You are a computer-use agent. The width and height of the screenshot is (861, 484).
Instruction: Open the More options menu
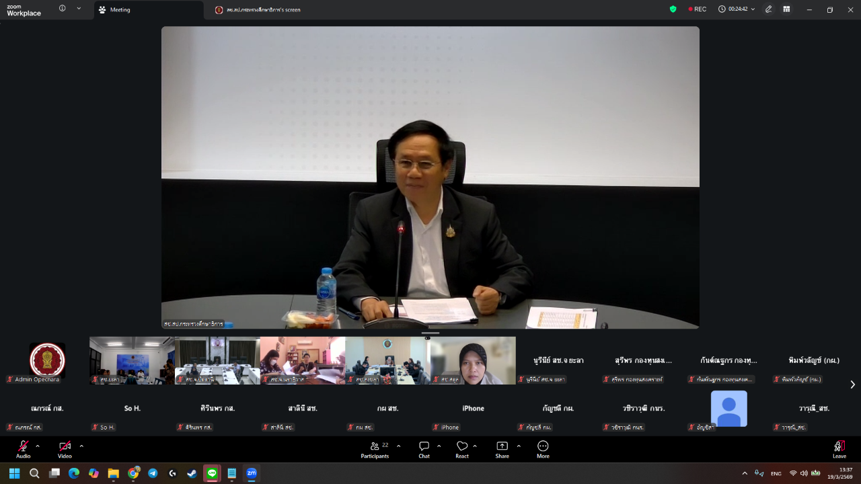(543, 448)
